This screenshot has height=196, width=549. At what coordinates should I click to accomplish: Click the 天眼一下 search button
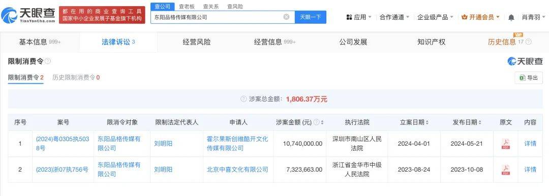[x=310, y=17]
